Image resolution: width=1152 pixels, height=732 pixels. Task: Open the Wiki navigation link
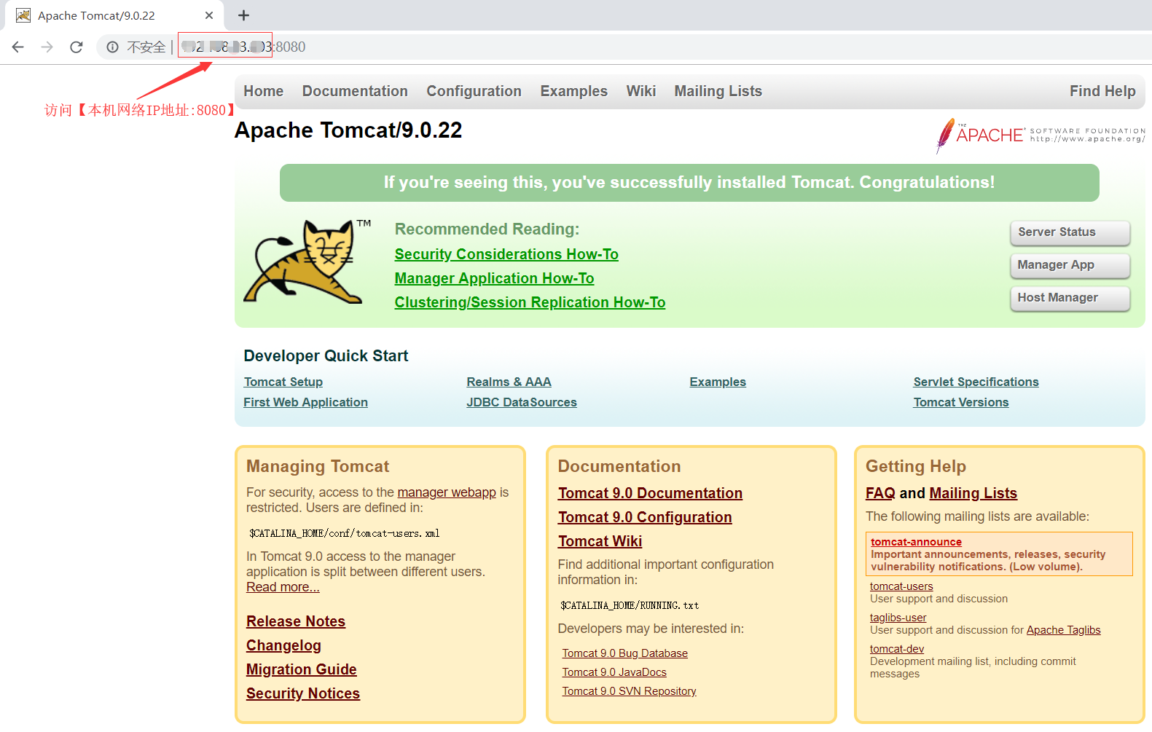point(641,91)
